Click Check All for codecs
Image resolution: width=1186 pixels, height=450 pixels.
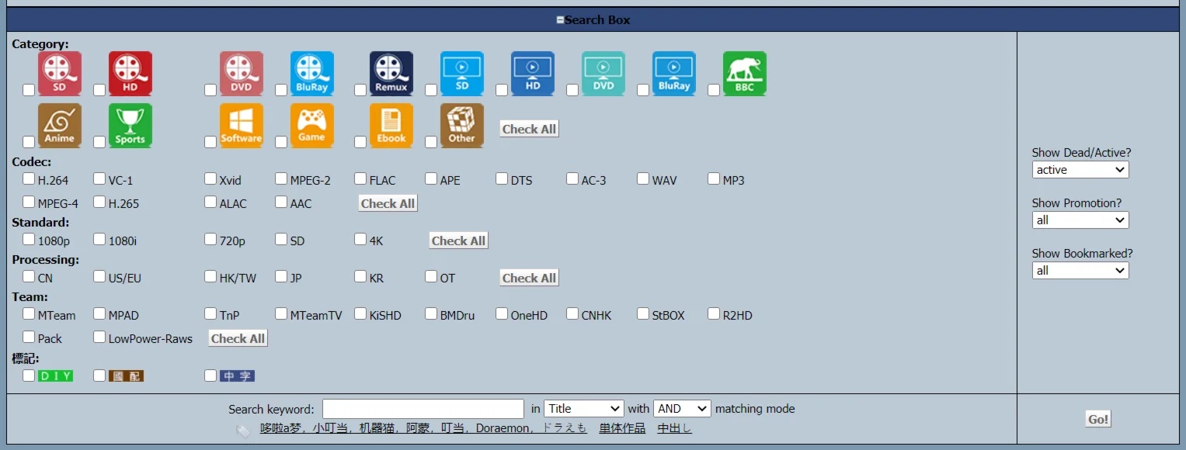[388, 204]
